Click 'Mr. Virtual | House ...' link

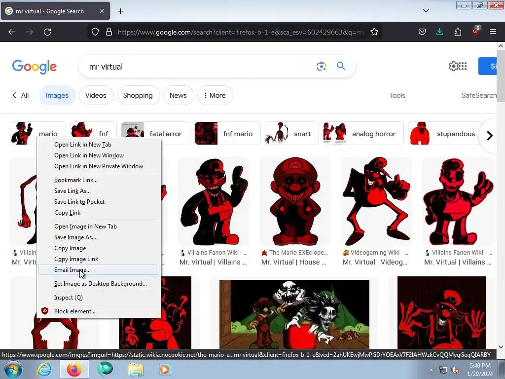point(293,262)
